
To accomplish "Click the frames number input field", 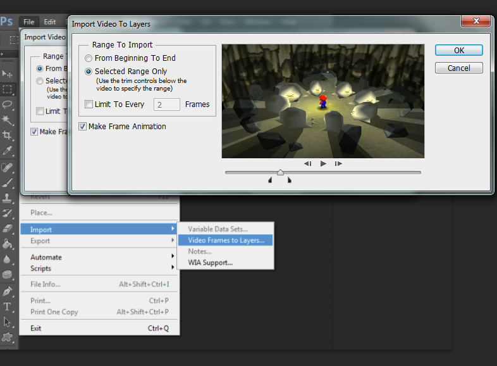I will pos(167,104).
